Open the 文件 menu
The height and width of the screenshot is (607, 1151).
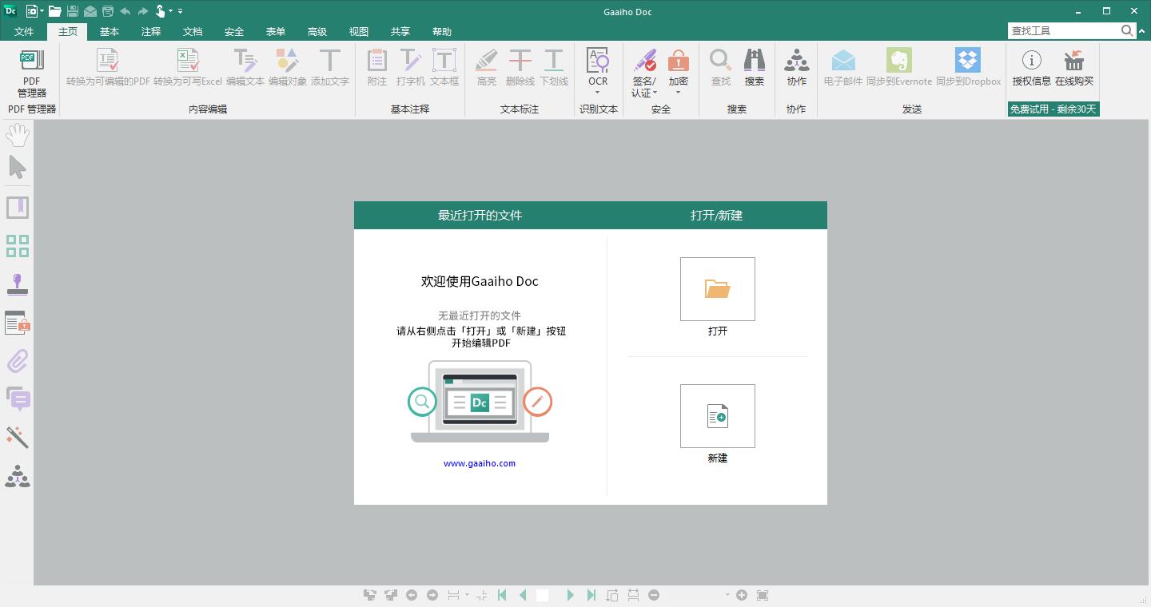pos(24,31)
